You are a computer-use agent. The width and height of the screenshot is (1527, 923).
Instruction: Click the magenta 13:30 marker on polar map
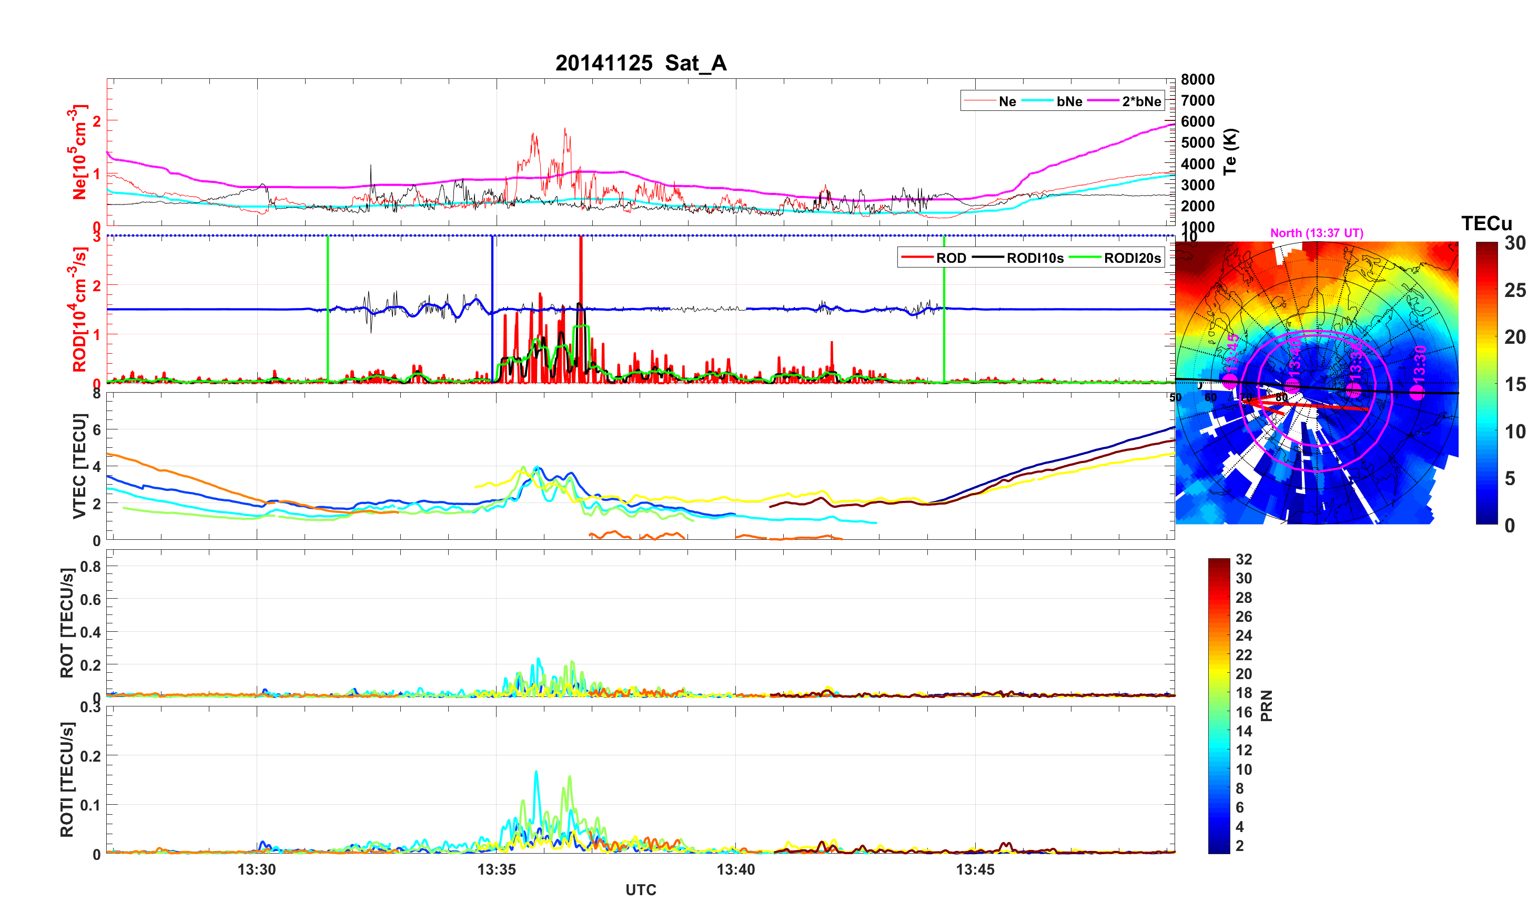1417,392
